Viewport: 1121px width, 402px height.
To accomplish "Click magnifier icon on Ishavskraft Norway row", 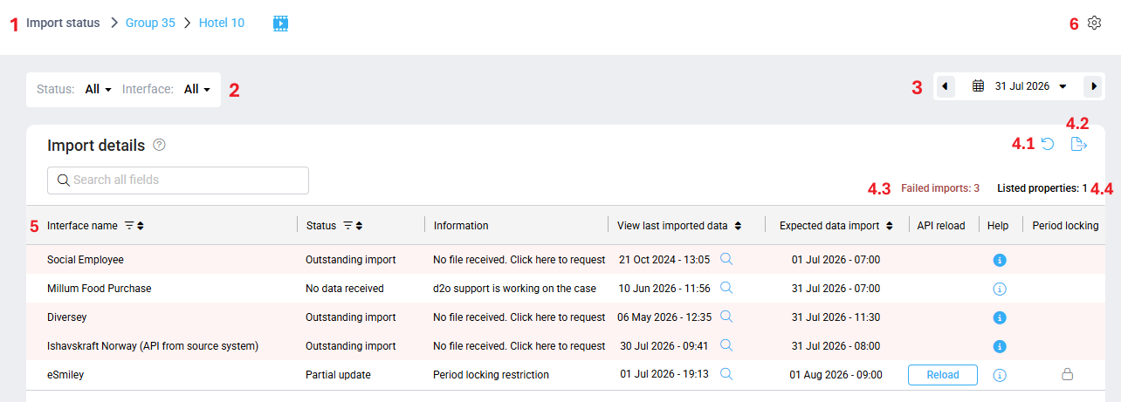I will point(726,345).
